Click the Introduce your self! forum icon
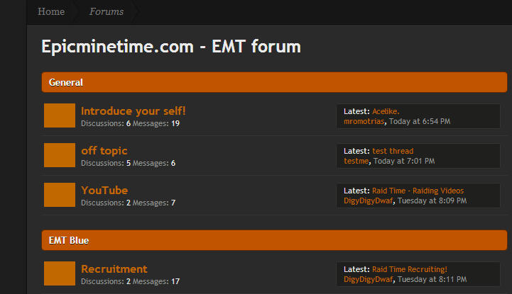 coord(60,115)
